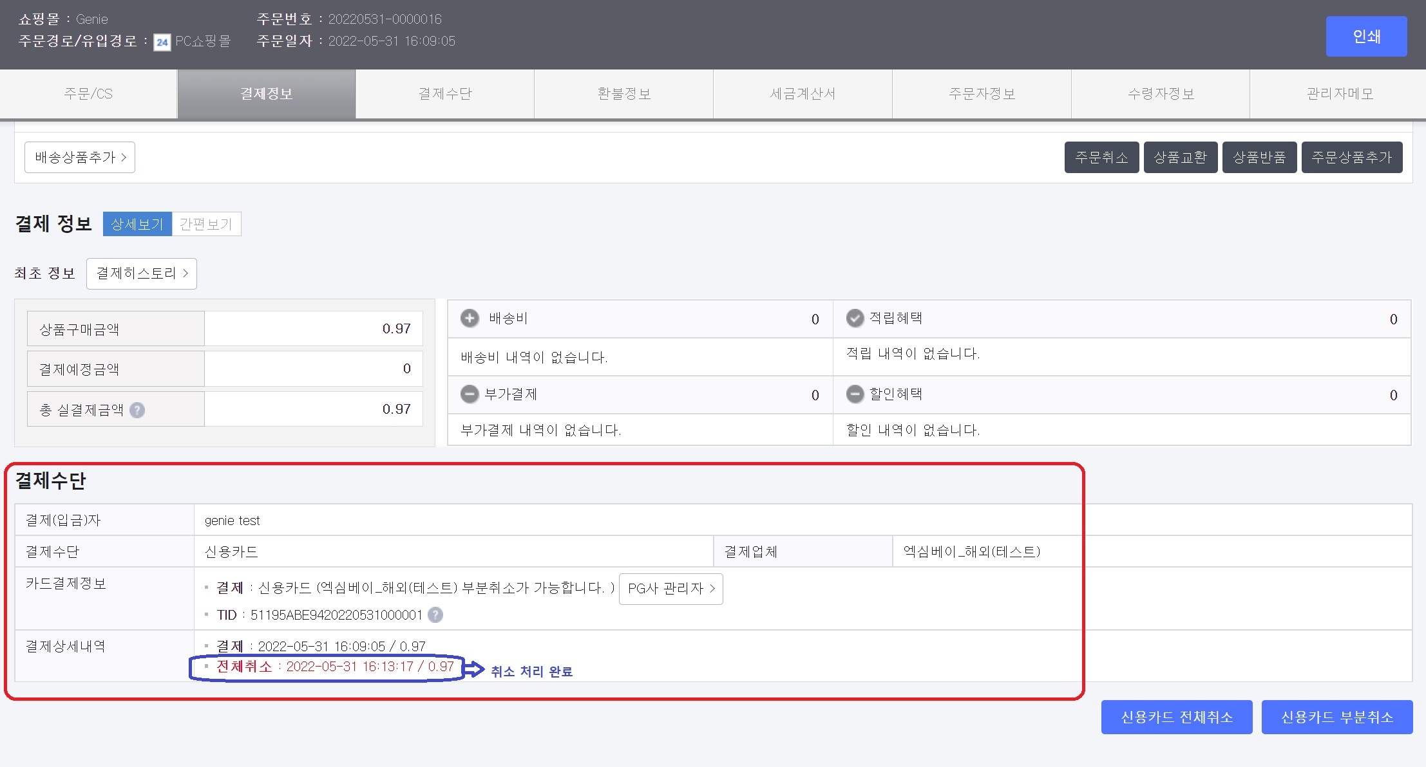Click the 상품반품 button

click(x=1259, y=158)
